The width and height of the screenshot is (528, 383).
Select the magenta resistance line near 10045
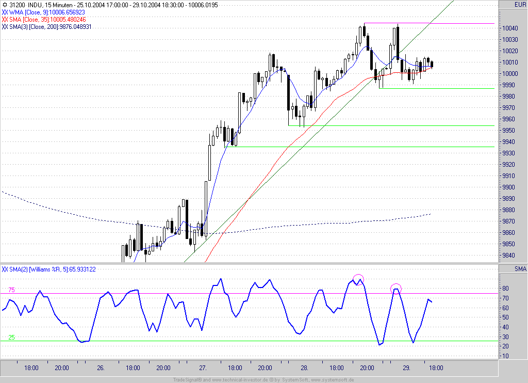click(429, 23)
